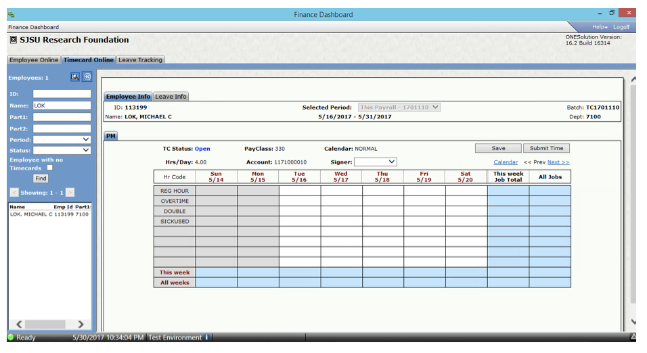Toggle the Employee with no Timecards checkbox
Image resolution: width=647 pixels, height=353 pixels.
(x=49, y=168)
